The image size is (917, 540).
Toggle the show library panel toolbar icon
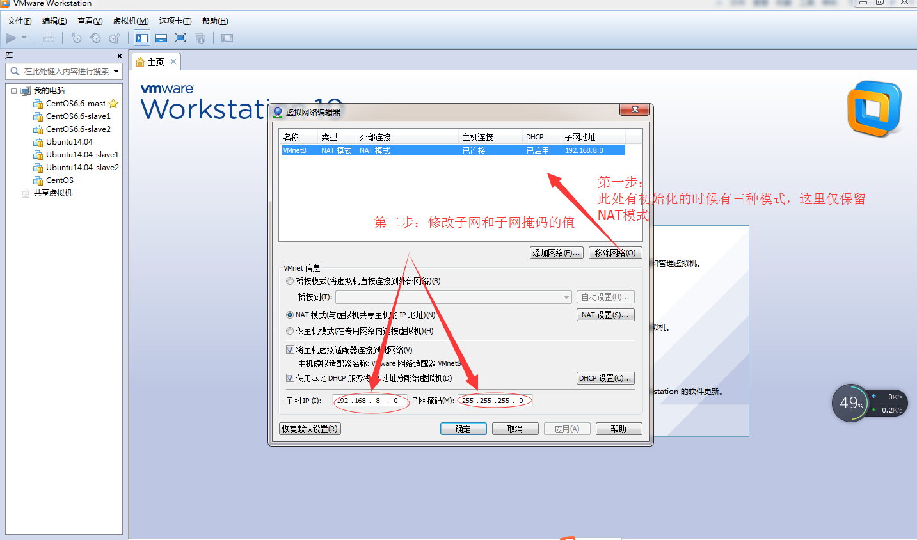pos(142,38)
